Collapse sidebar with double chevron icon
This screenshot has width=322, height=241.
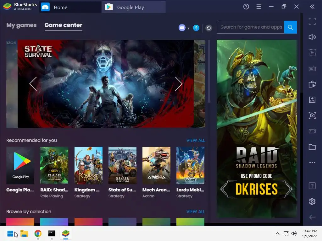pos(312,7)
